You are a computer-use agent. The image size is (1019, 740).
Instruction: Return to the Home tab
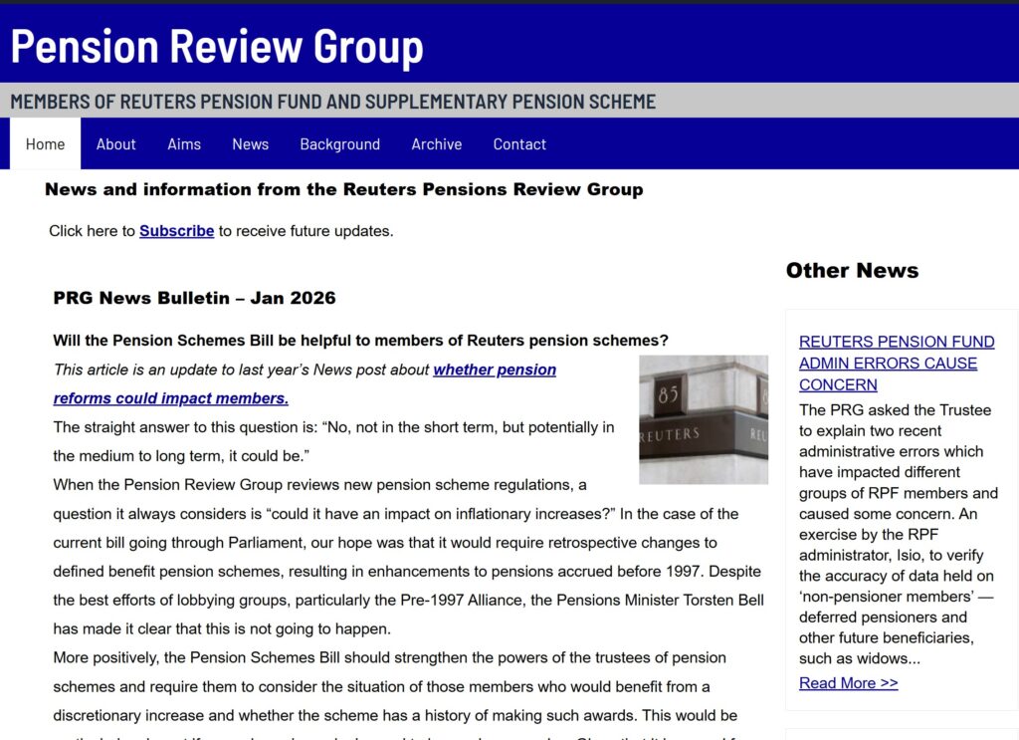pyautogui.click(x=44, y=143)
